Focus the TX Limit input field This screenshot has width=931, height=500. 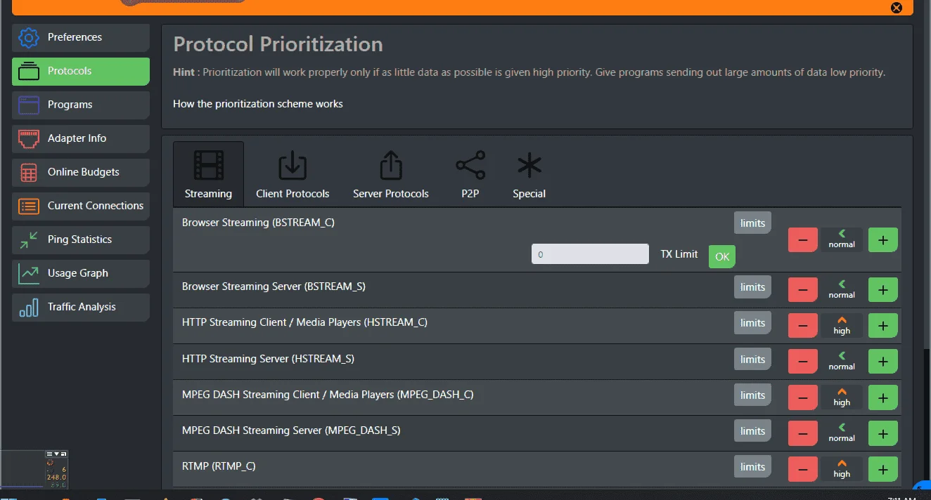[x=590, y=254]
